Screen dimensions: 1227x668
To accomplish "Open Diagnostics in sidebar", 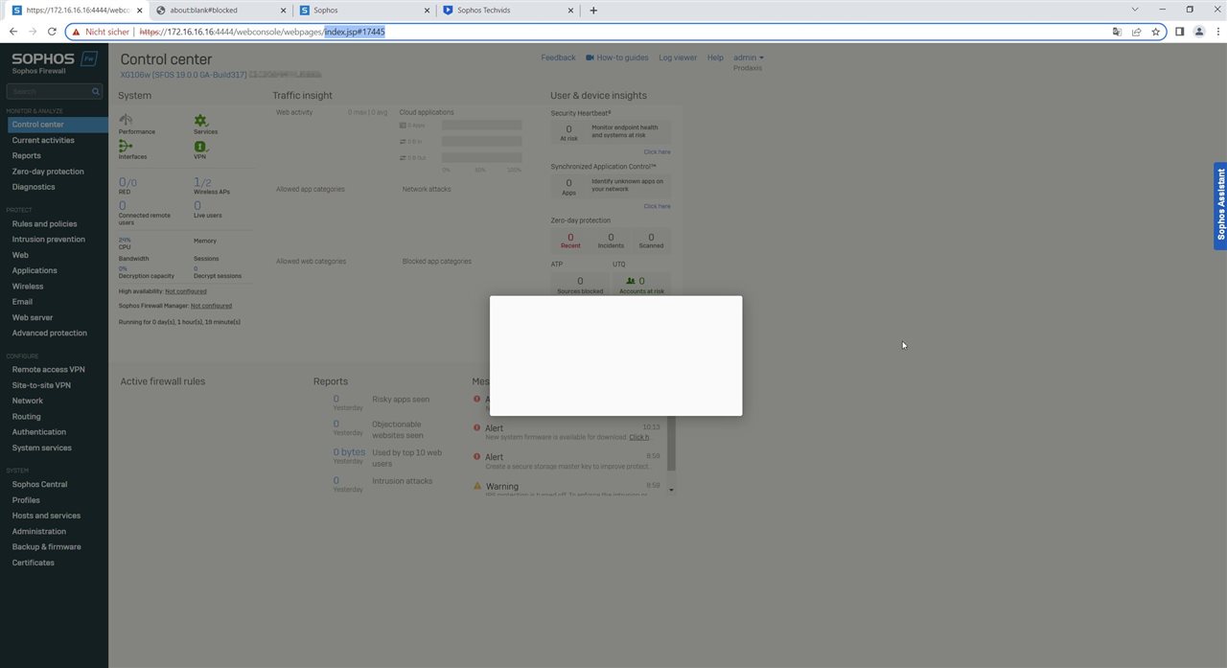I will [x=34, y=187].
